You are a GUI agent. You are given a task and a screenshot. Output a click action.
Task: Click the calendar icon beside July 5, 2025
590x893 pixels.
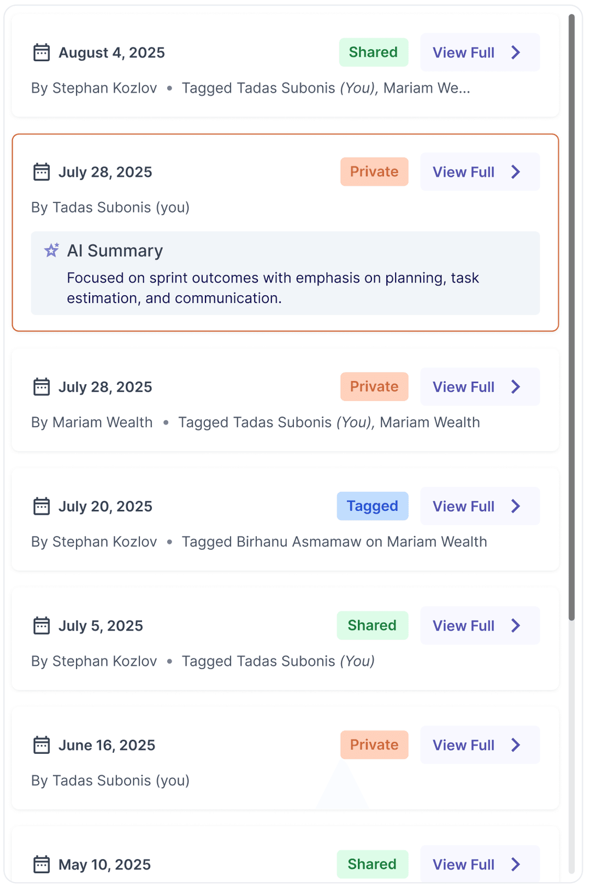coord(41,626)
